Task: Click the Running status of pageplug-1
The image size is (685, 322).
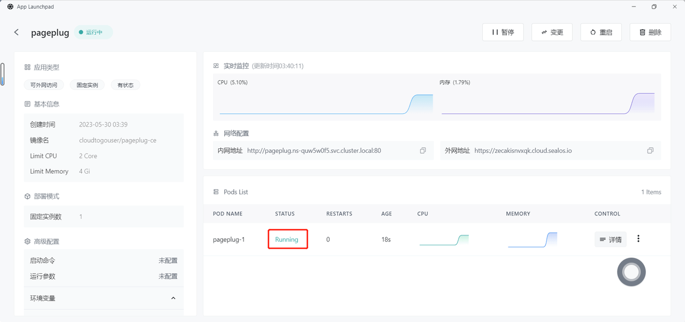Action: tap(287, 239)
